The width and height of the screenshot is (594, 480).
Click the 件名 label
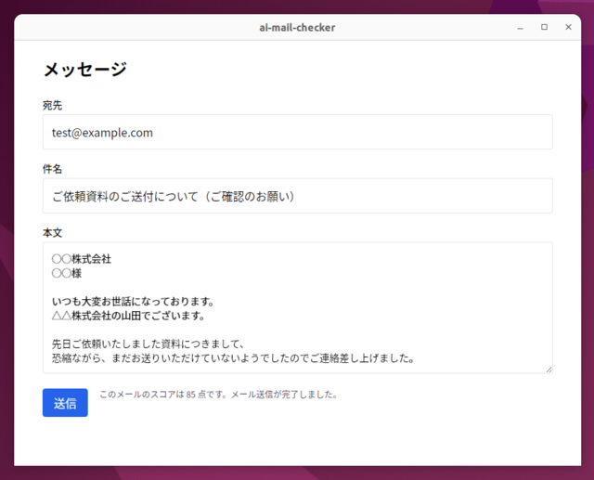point(52,170)
